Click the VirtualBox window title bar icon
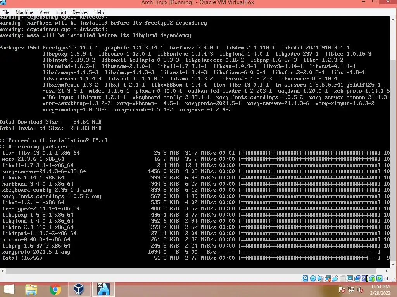397x297 pixels. [x=3, y=2]
